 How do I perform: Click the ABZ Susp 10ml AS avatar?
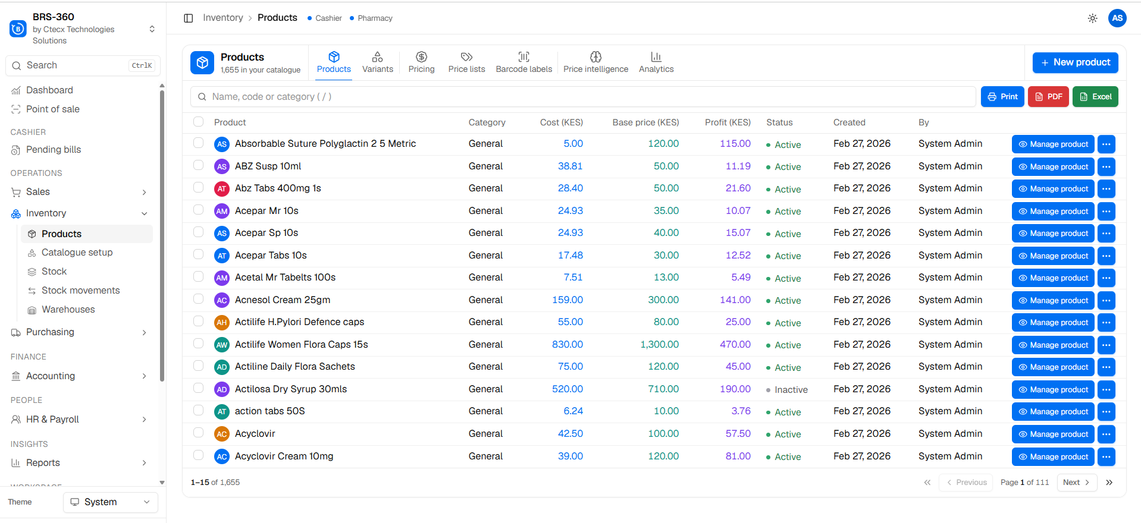[222, 166]
